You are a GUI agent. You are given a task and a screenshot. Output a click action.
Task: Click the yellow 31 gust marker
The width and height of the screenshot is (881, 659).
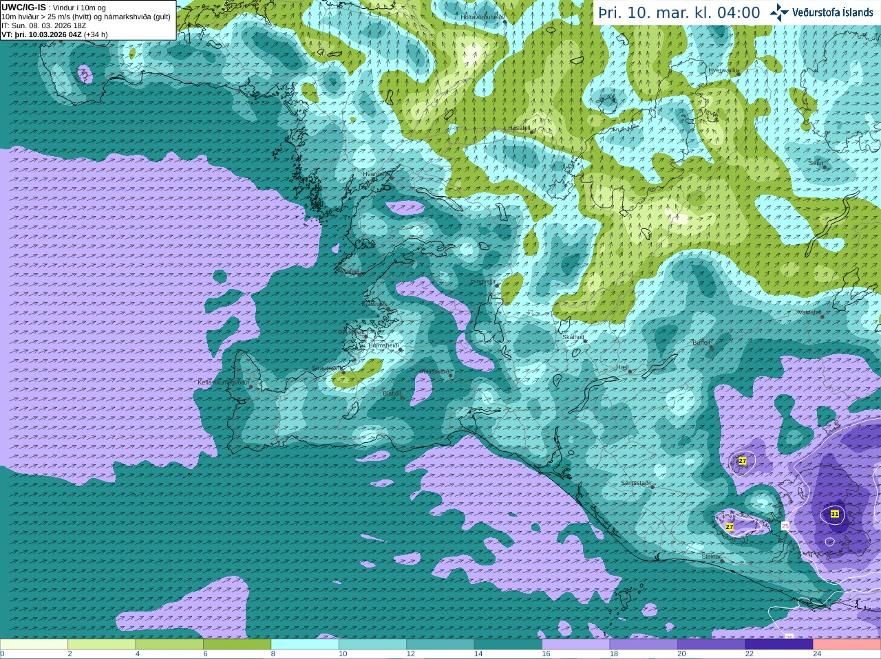coord(835,514)
